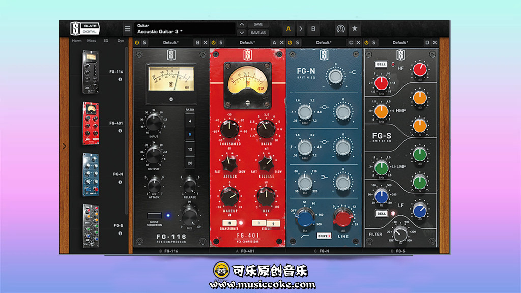Select the FG-401 module thumbnail in browser
Screen dimensions: 521x293
(x=91, y=123)
